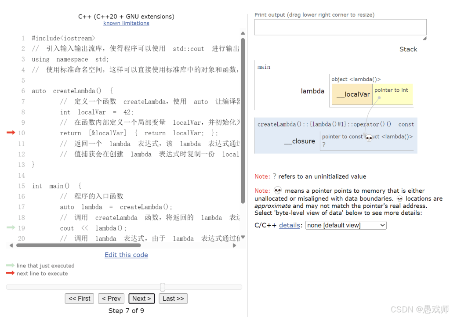450x317 pixels.
Task: Click the << First button
Action: (x=79, y=298)
